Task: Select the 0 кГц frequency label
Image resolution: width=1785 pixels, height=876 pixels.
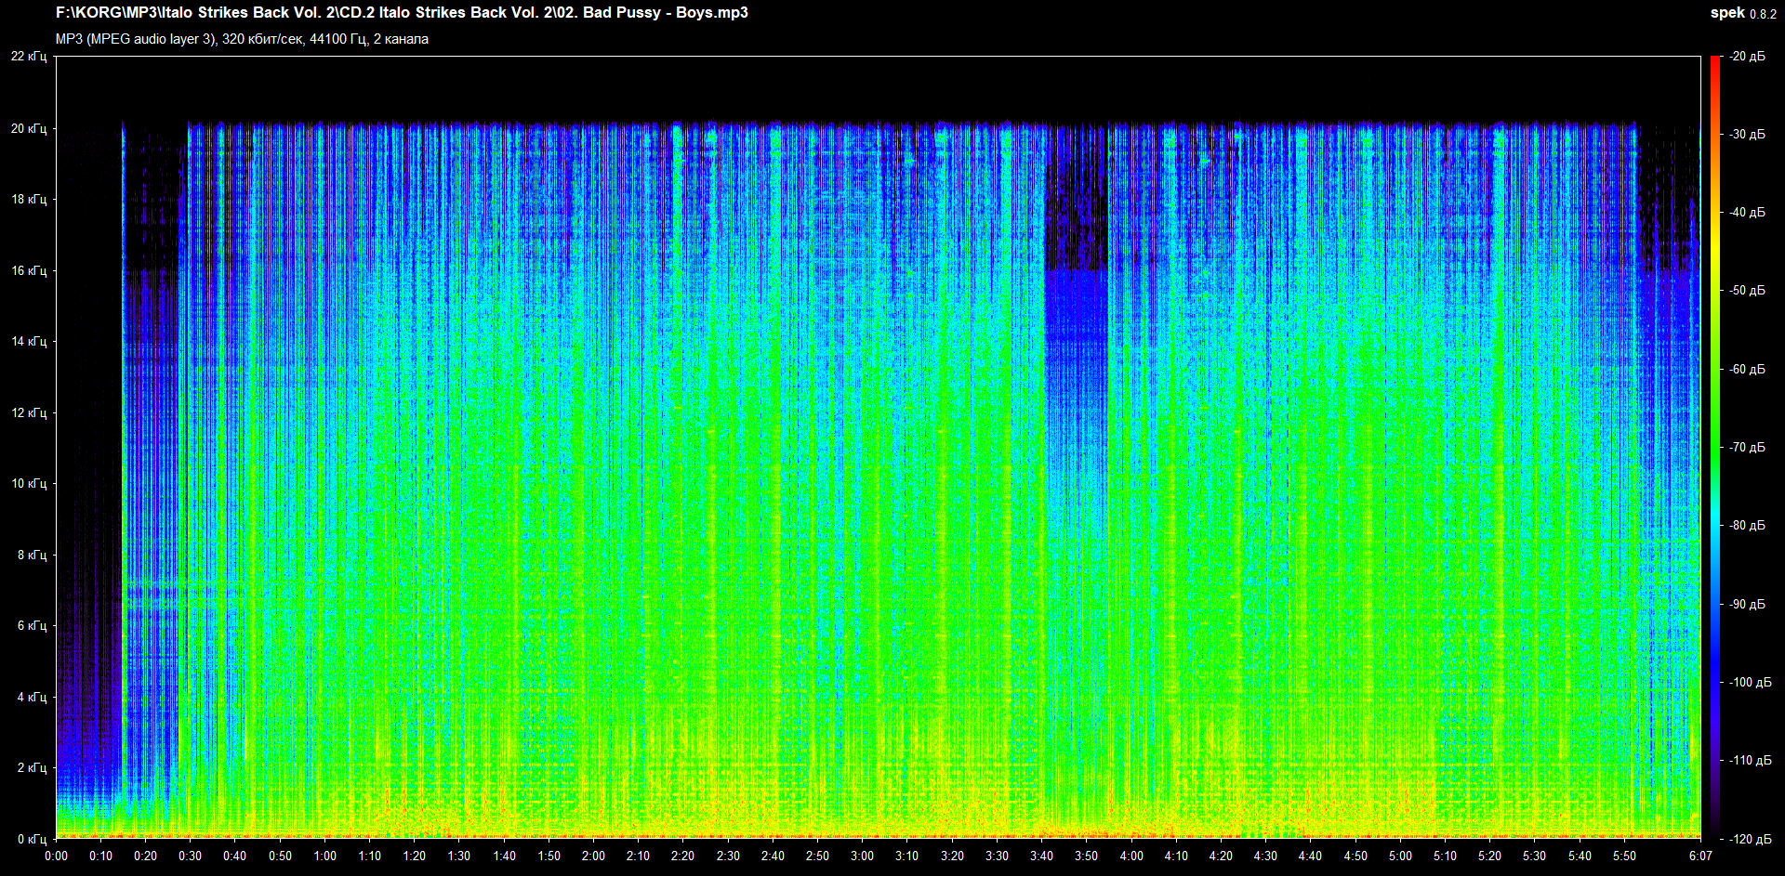Action: click(x=32, y=839)
